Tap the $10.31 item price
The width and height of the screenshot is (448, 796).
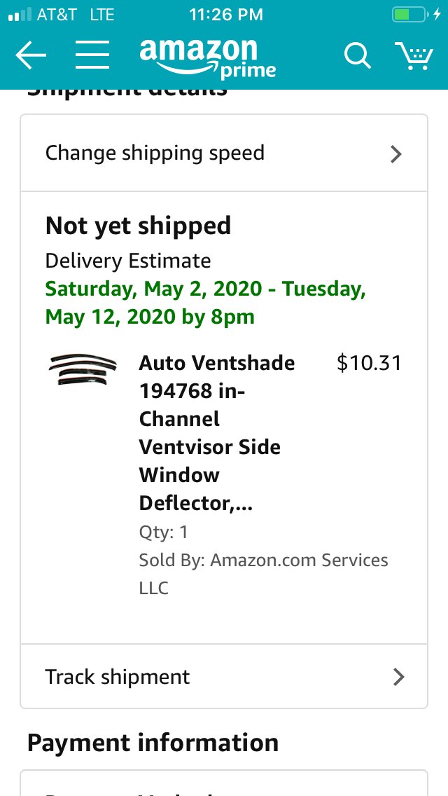(x=369, y=363)
